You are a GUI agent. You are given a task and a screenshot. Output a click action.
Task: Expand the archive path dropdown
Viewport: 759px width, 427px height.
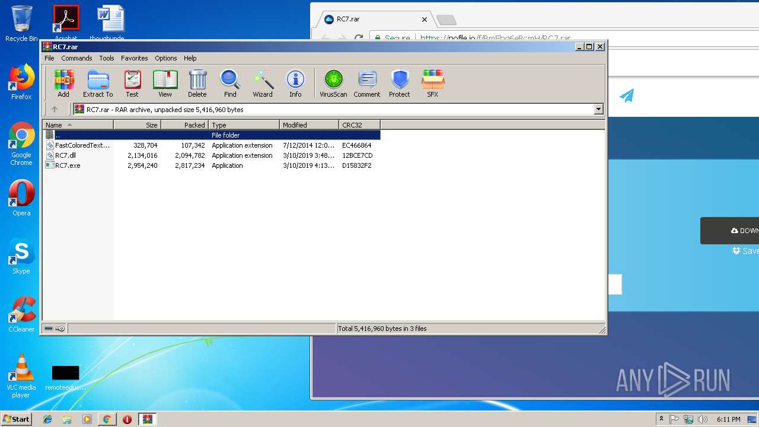598,109
